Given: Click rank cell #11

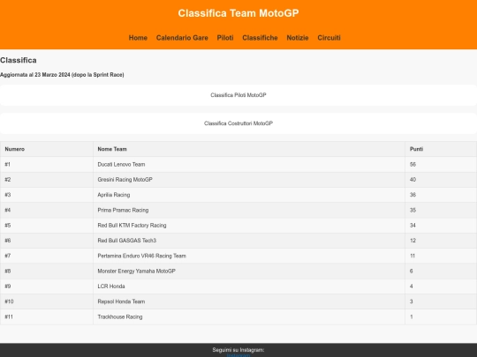Looking at the screenshot, I should tap(47, 317).
